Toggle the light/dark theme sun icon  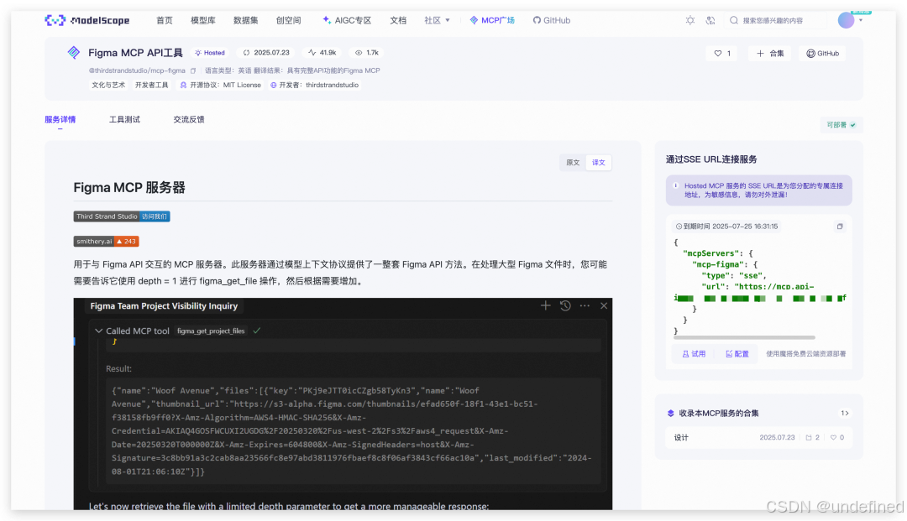pos(690,20)
